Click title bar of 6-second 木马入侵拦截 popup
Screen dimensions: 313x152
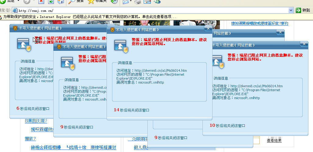58,28
